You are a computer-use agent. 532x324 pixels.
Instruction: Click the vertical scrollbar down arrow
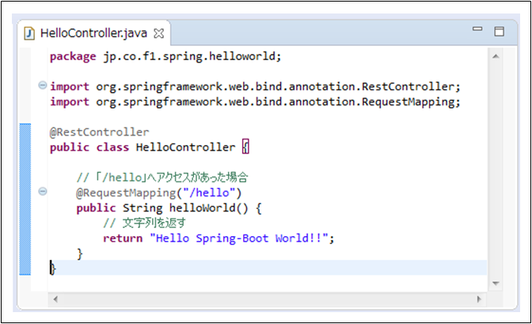pyautogui.click(x=496, y=282)
